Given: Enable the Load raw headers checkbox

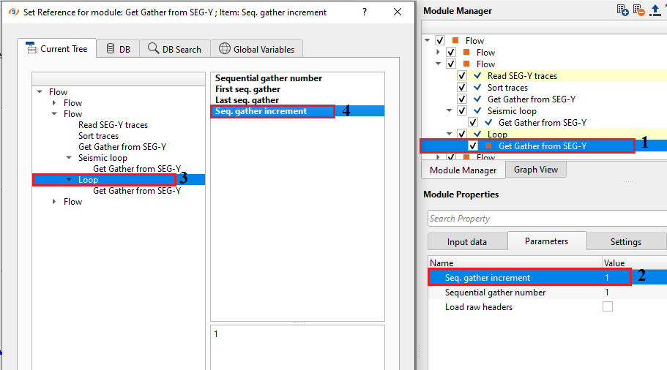Looking at the screenshot, I should click(608, 306).
